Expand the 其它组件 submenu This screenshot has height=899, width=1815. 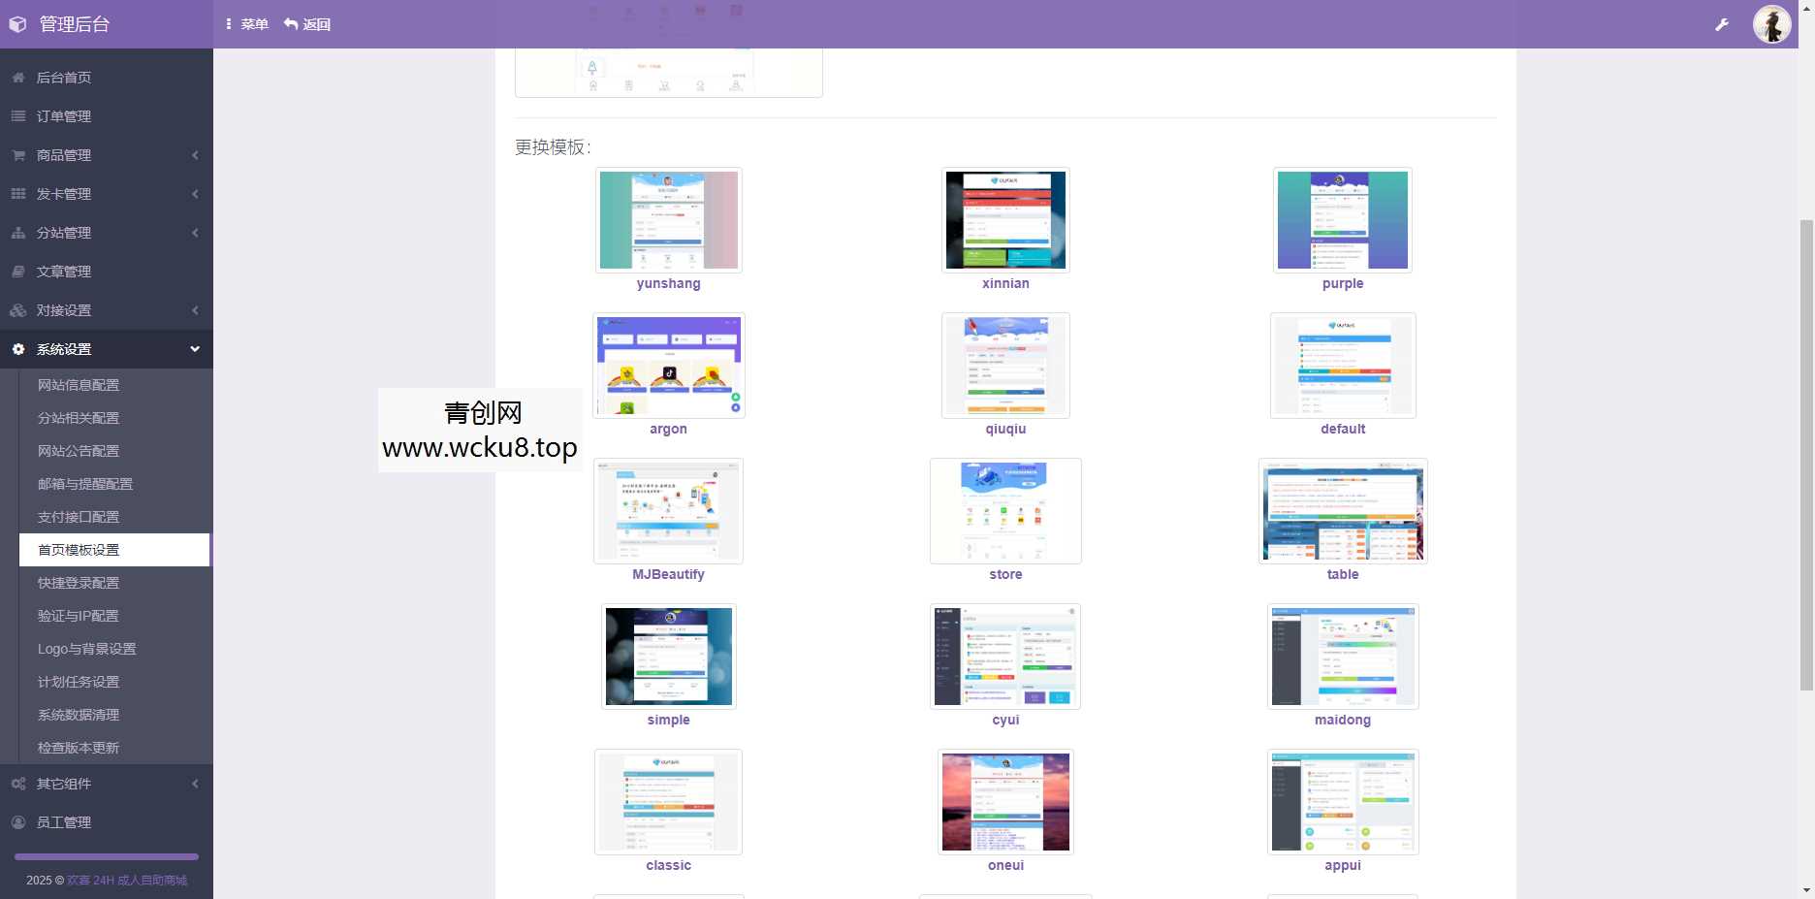tap(195, 784)
